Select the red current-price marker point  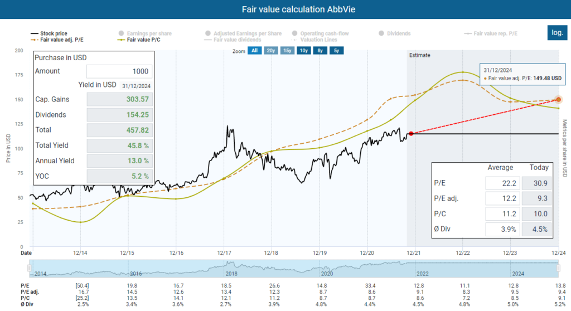[411, 134]
